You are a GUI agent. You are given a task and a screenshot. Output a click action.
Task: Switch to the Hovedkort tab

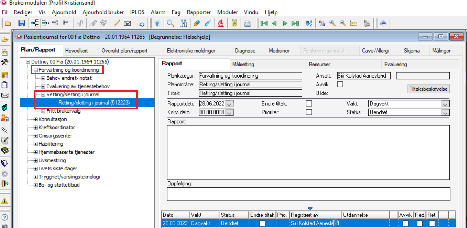76,51
